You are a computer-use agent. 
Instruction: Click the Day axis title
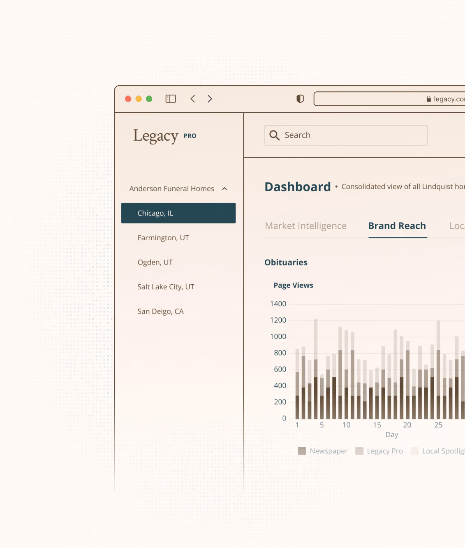(392, 435)
